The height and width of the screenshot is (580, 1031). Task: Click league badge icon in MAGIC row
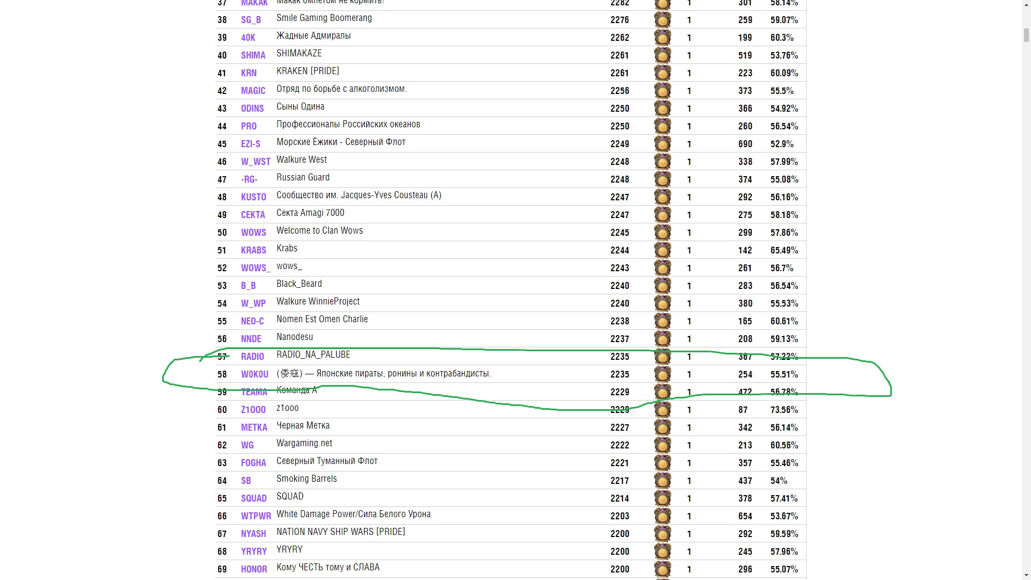click(x=663, y=91)
